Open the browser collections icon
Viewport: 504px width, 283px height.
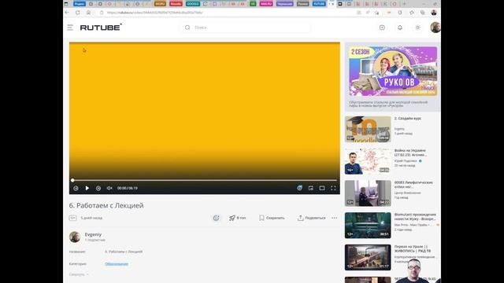423,13
